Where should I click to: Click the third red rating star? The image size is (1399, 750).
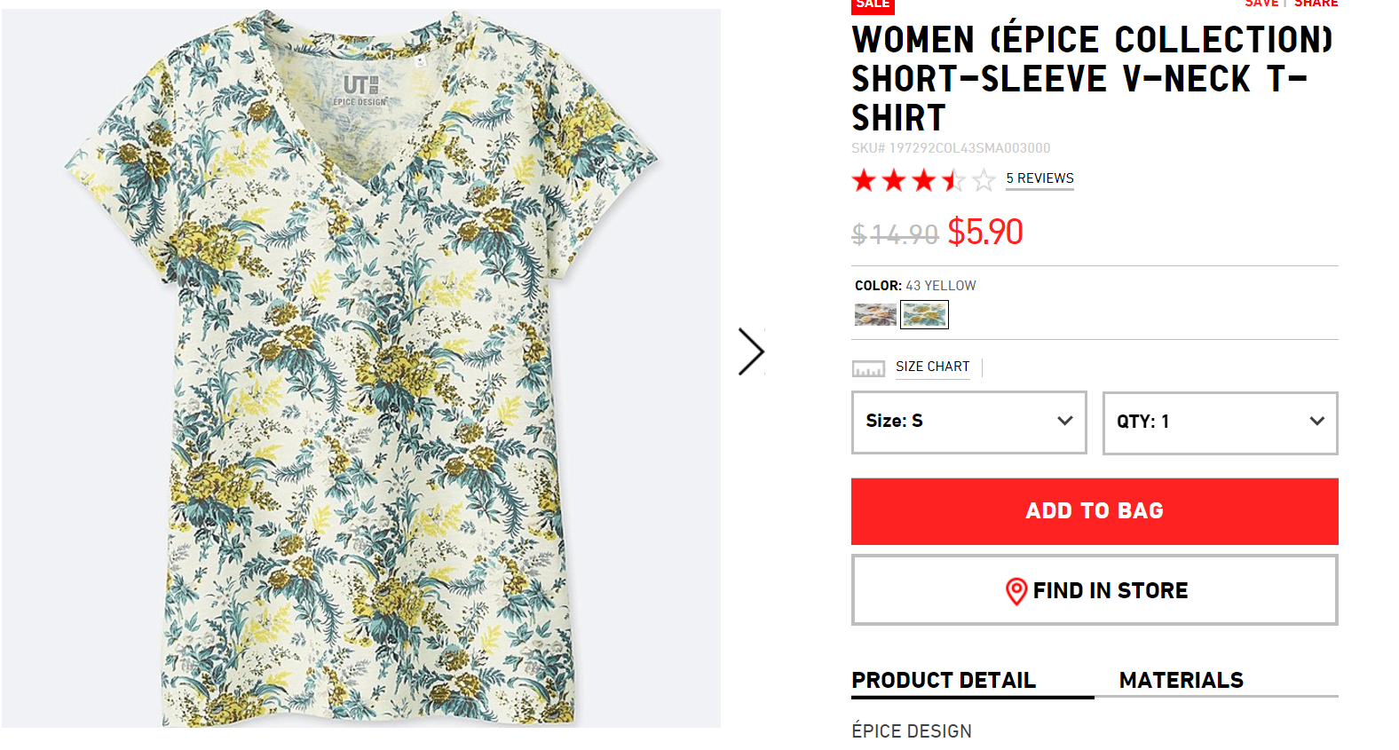tap(924, 181)
